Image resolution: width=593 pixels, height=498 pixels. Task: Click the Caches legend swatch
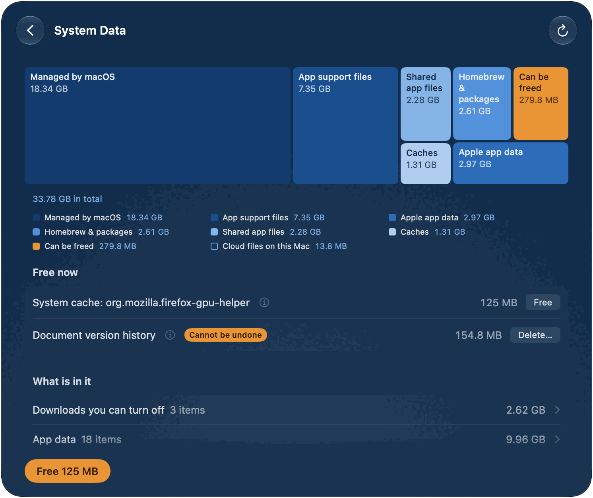point(392,232)
